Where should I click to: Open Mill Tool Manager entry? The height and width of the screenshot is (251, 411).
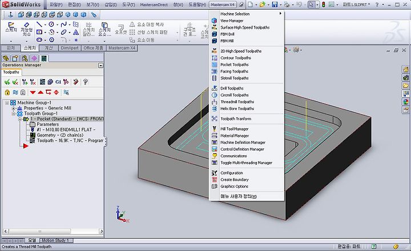tap(235, 129)
